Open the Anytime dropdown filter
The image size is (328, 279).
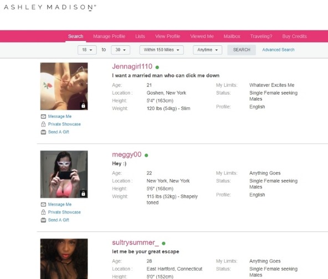click(207, 50)
